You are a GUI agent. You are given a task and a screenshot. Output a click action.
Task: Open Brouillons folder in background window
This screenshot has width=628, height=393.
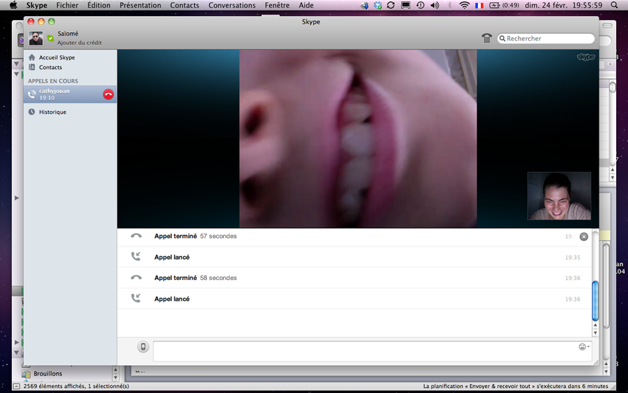tap(47, 373)
